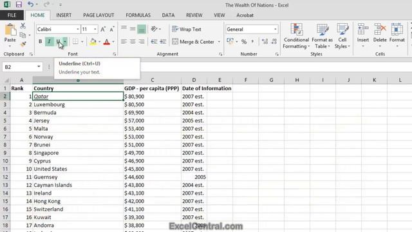Toggle Italic formatting
The width and height of the screenshot is (412, 232).
(49, 41)
